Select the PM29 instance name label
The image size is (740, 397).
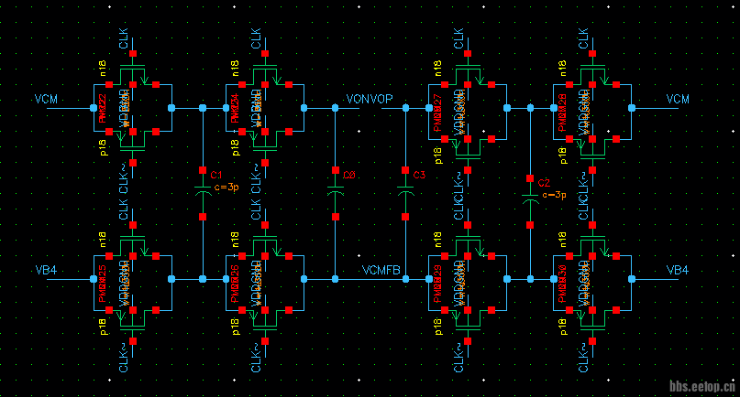[x=437, y=284]
